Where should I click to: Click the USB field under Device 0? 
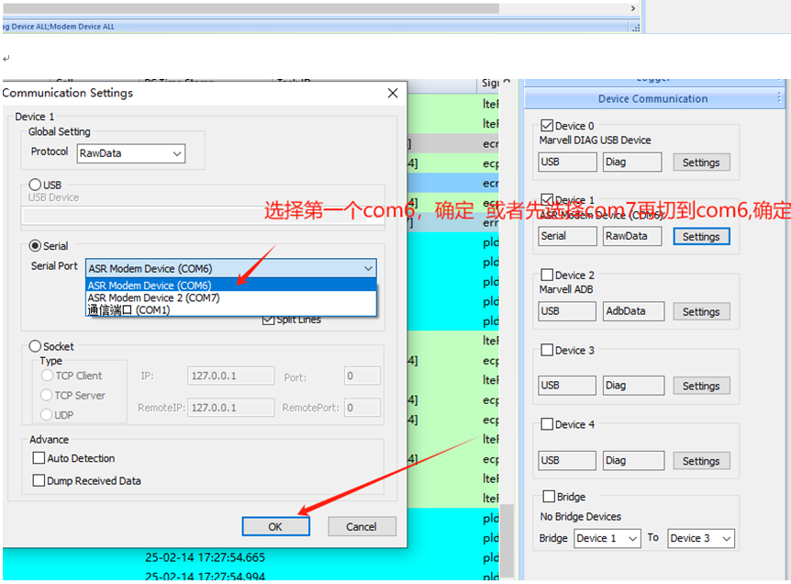click(x=567, y=162)
